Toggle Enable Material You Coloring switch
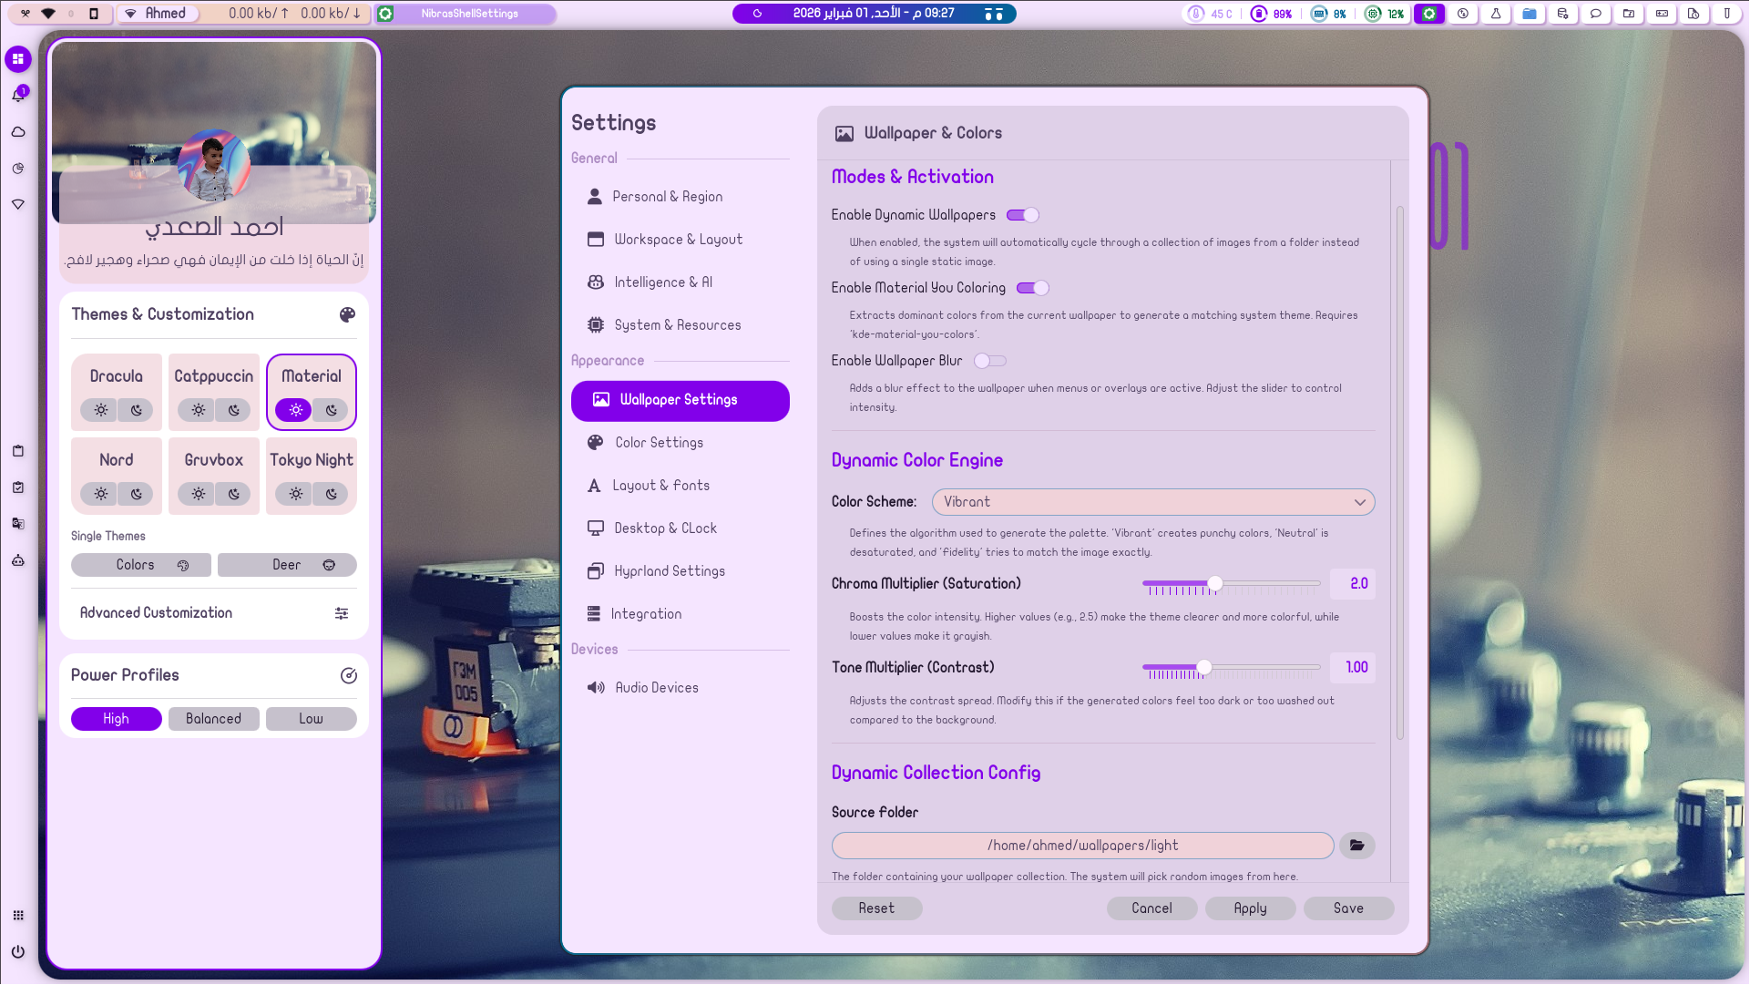This screenshot has height=985, width=1750. pos(1032,288)
